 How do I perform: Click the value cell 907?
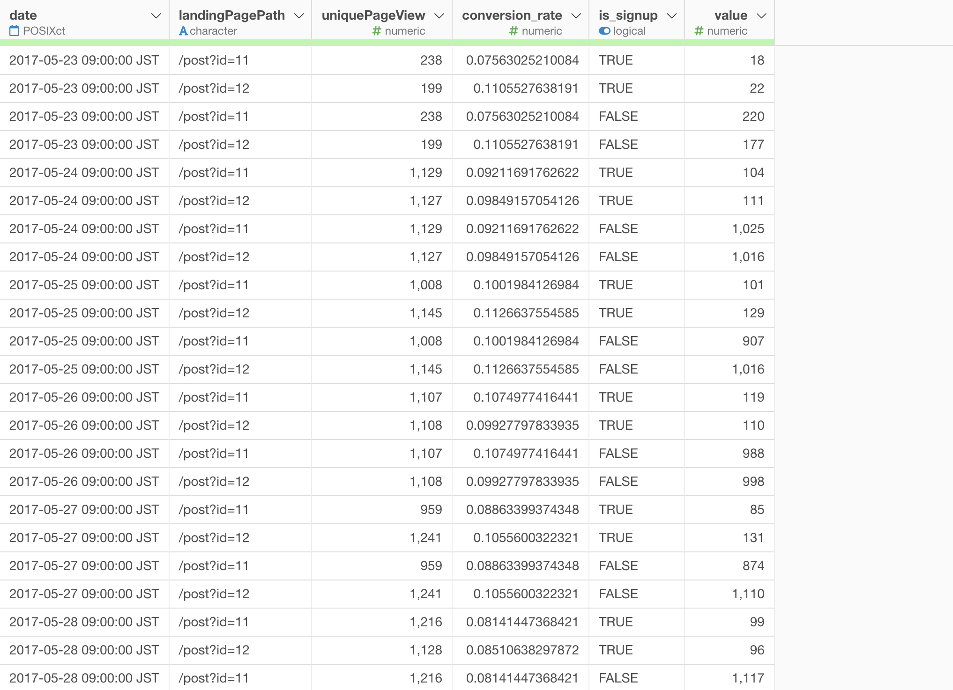(730, 341)
